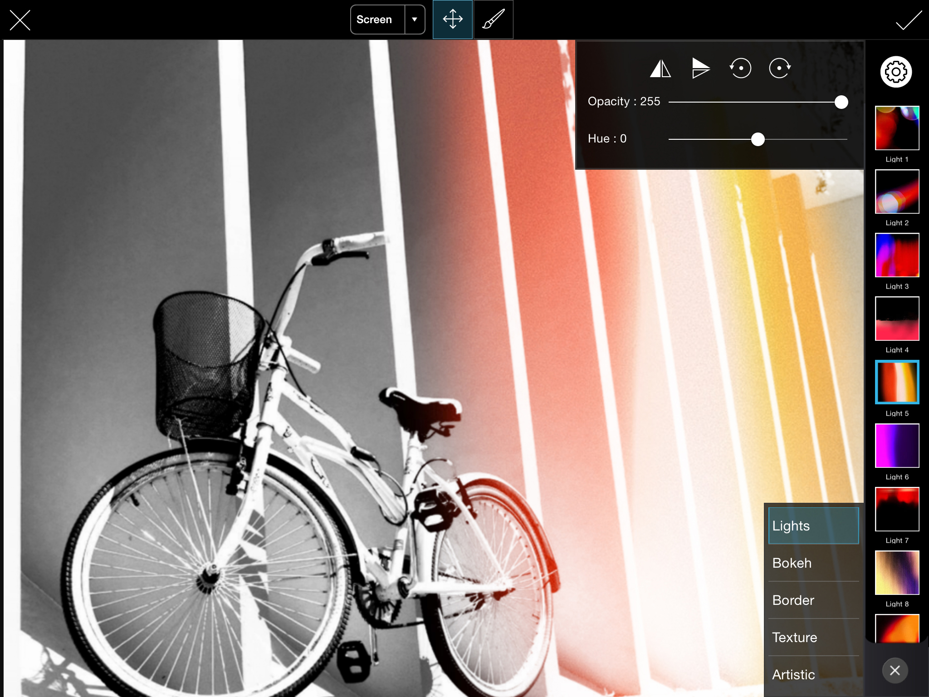The width and height of the screenshot is (929, 697).
Task: Rotate the effect clockwise
Action: [780, 69]
